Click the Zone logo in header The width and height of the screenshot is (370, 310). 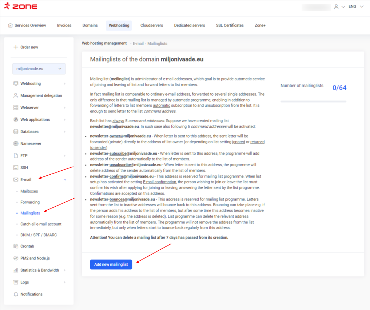[x=20, y=7]
